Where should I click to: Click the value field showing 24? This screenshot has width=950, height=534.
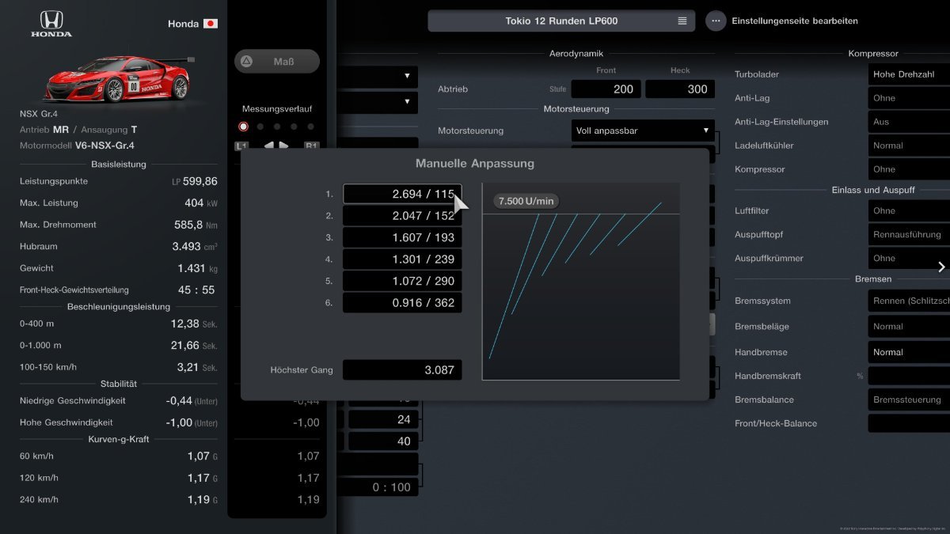click(x=383, y=419)
